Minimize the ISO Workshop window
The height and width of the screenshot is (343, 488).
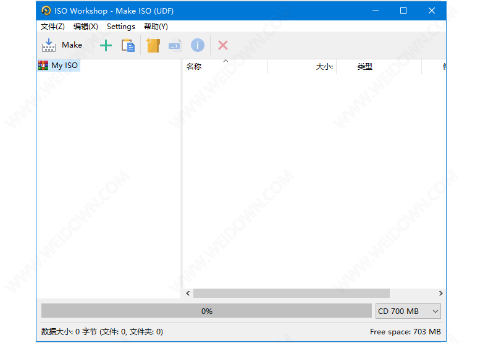[x=376, y=11]
